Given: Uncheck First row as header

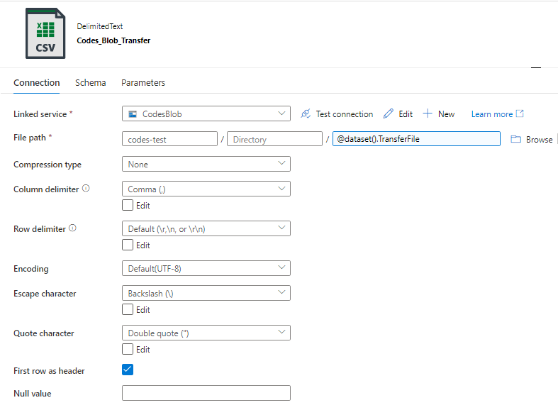Looking at the screenshot, I should click(x=128, y=370).
